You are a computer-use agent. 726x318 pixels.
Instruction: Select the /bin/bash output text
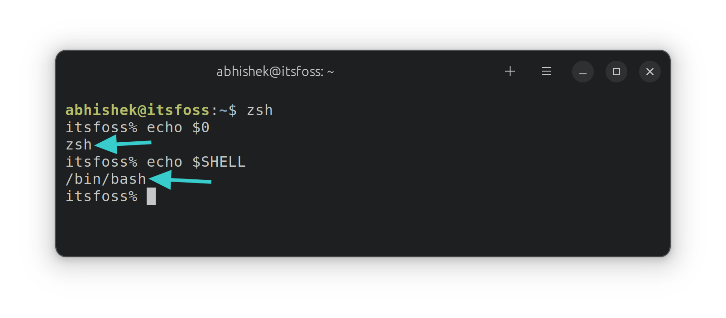[105, 178]
